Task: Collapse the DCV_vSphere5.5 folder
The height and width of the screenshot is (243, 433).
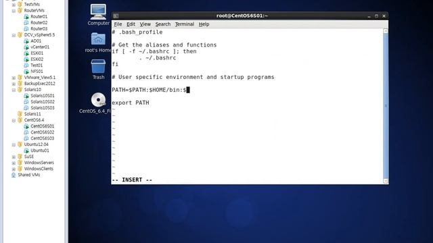Action: tap(14, 35)
